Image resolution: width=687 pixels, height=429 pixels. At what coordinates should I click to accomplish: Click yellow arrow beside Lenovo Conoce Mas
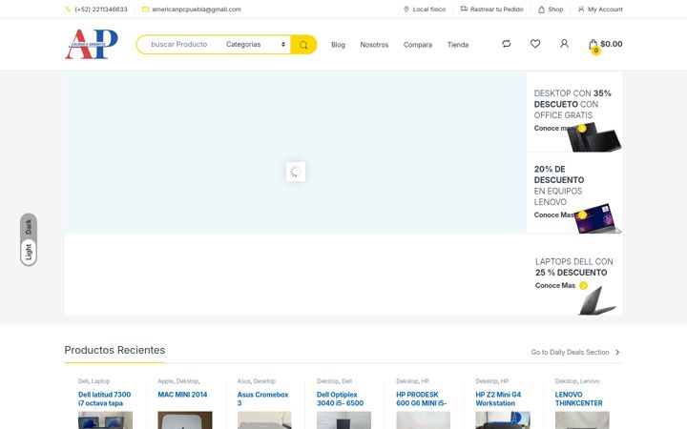[x=582, y=214]
